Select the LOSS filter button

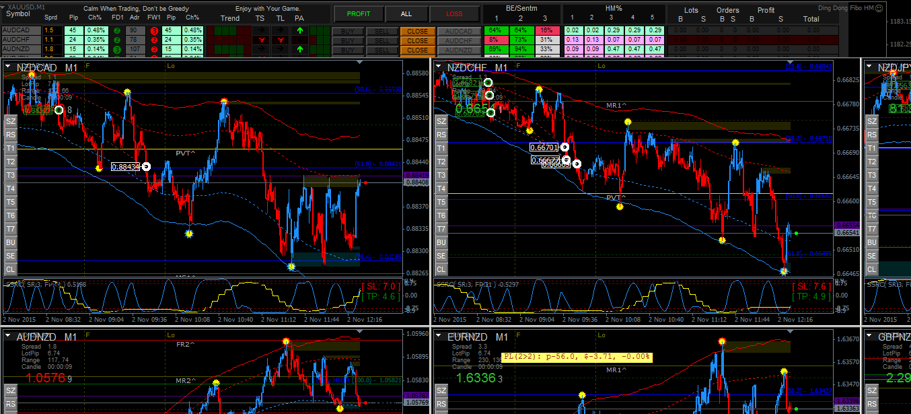click(454, 13)
